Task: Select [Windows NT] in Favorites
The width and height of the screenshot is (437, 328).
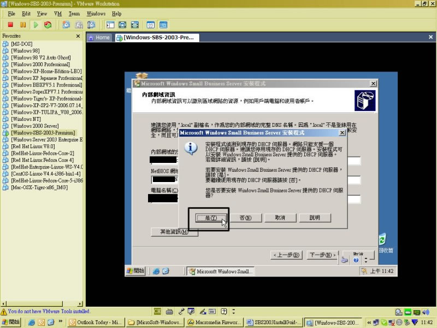Action: pyautogui.click(x=26, y=119)
